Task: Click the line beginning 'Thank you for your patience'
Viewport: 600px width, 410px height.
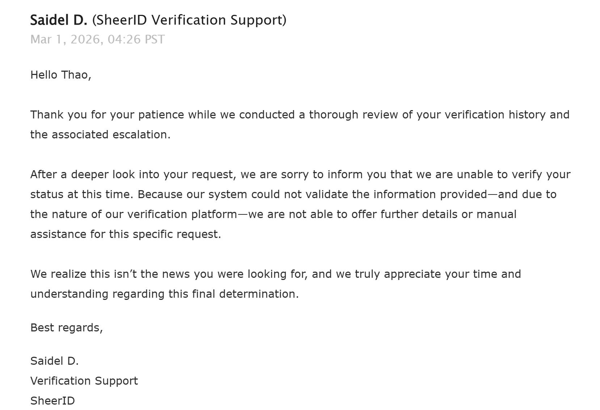Action: [x=300, y=115]
